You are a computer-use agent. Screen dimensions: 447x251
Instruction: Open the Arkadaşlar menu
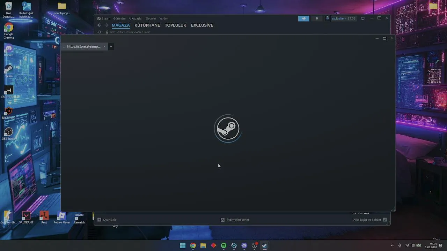tap(135, 18)
